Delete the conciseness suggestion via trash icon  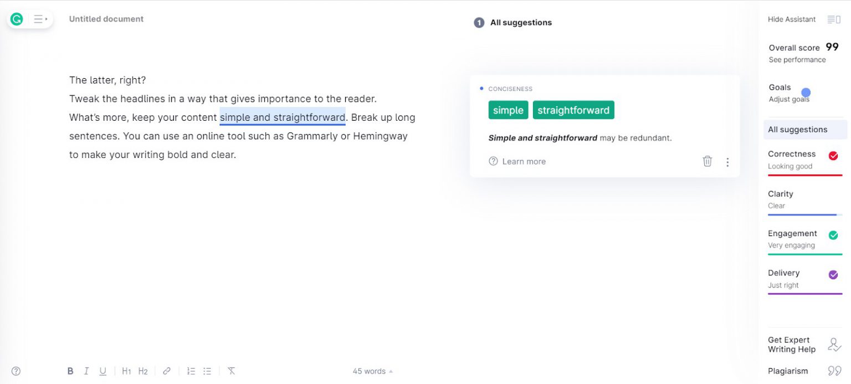(x=707, y=161)
